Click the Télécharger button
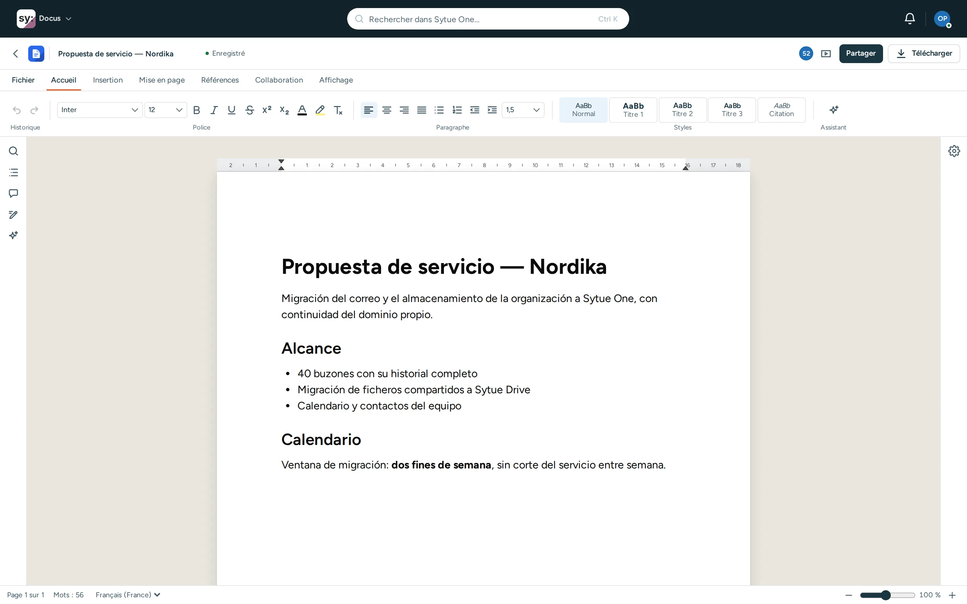The image size is (967, 604). pos(924,54)
